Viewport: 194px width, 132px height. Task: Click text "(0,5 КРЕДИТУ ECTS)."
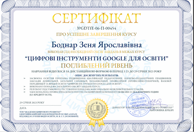[x=41, y=95]
